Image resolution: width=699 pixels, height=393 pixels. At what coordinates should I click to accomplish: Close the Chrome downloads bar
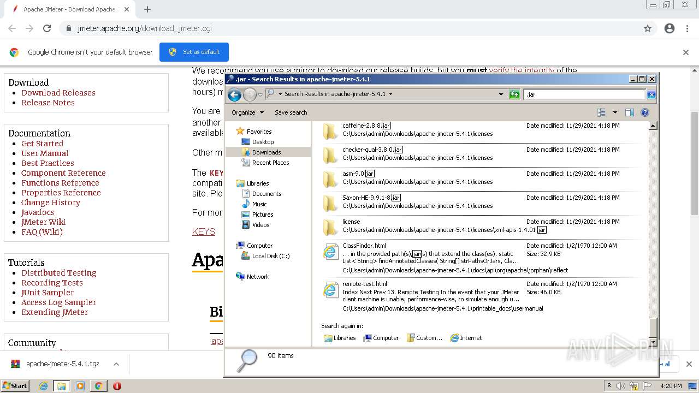pyautogui.click(x=689, y=364)
